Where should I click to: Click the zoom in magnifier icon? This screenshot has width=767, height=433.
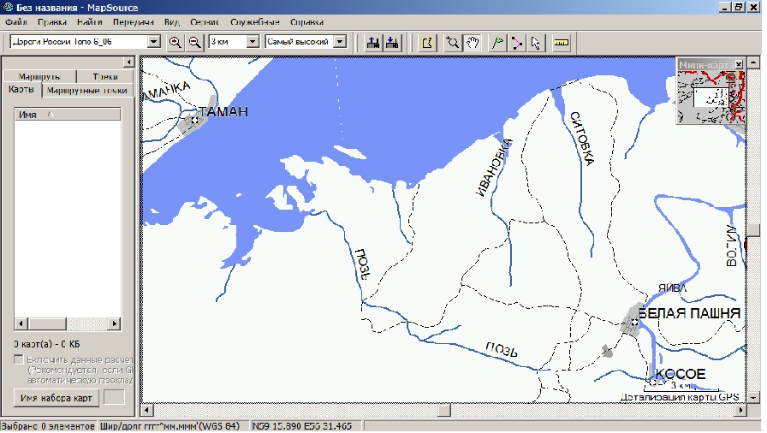(175, 42)
